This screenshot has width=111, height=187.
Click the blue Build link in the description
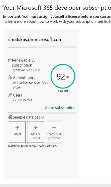point(108,21)
